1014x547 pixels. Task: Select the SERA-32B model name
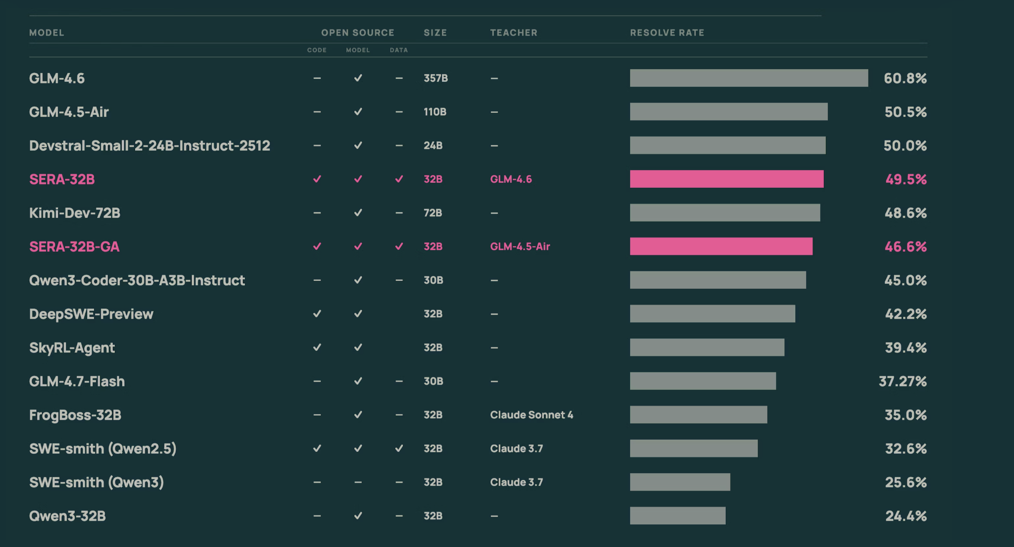[62, 179]
